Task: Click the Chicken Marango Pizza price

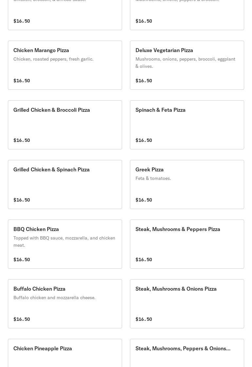Action: click(x=22, y=81)
